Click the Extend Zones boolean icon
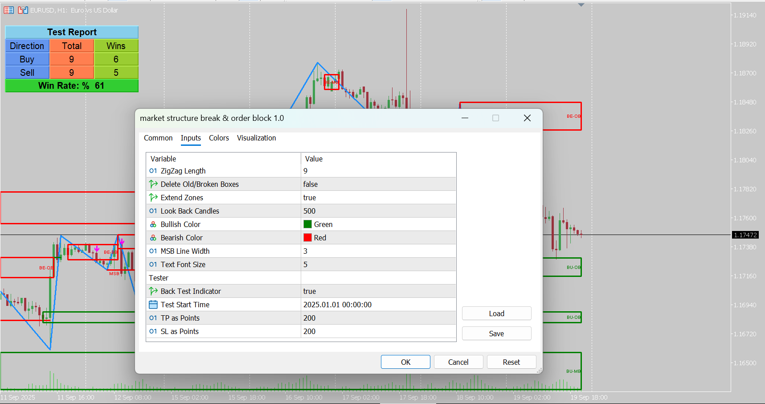The image size is (765, 404). click(153, 198)
